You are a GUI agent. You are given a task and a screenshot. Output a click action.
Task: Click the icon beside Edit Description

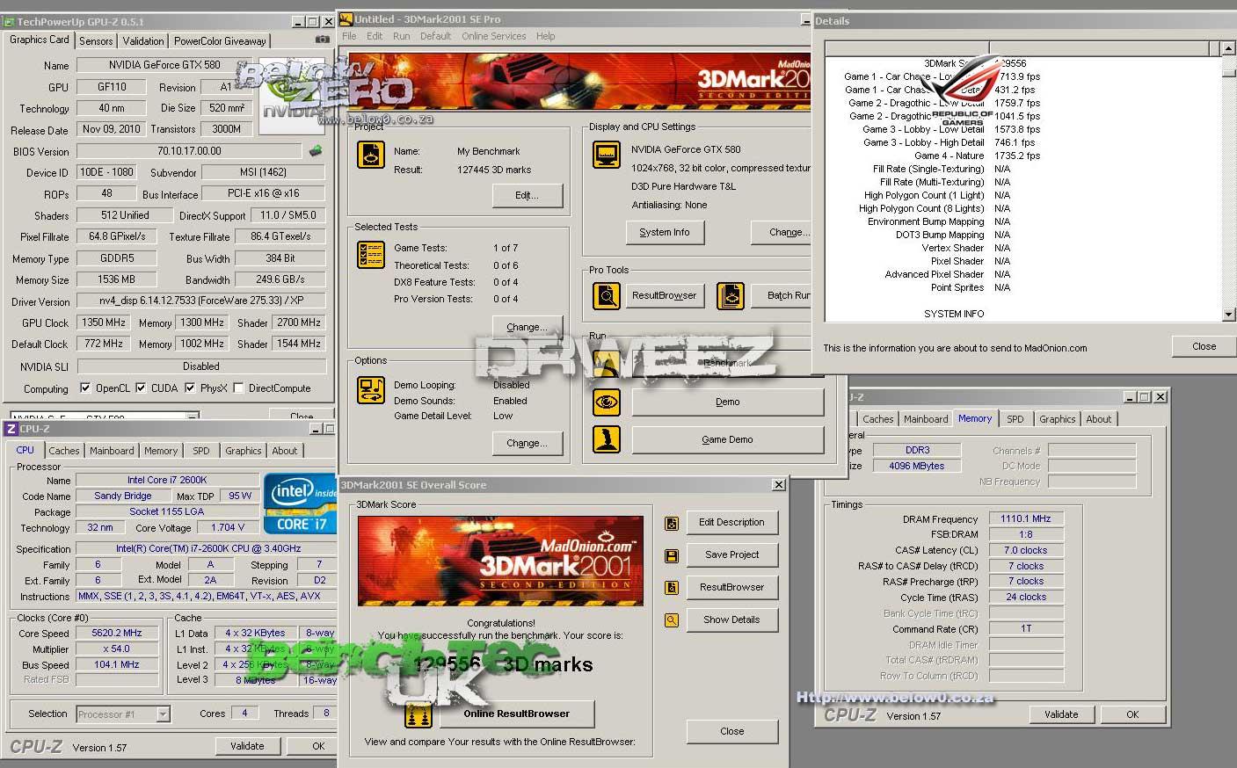pyautogui.click(x=671, y=523)
